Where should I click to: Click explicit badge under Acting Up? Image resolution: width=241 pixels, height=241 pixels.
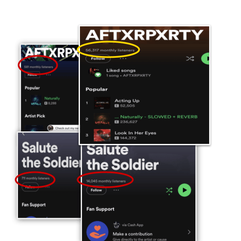coord(117,106)
